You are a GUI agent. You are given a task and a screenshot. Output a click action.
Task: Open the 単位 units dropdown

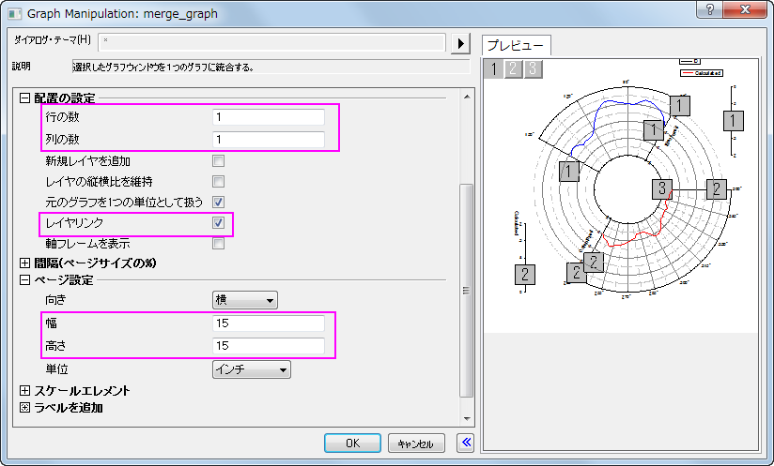tap(251, 369)
